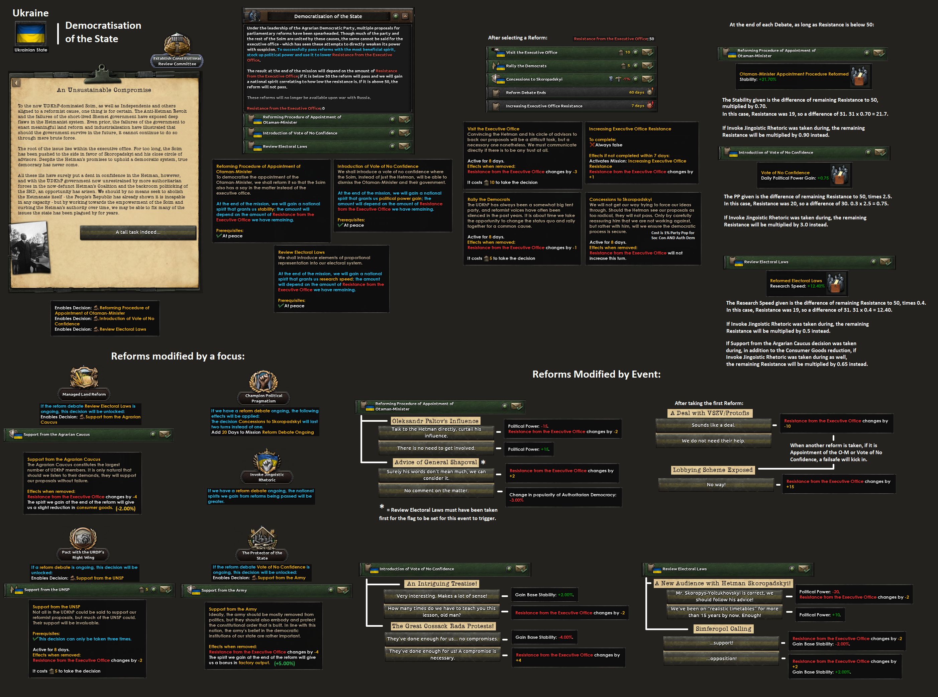The image size is (938, 697).
Task: Choose the "Sounds like a deal." option
Action: point(713,425)
